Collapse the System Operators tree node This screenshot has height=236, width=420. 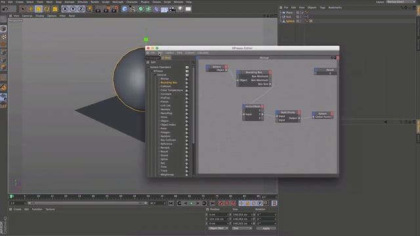[149, 67]
